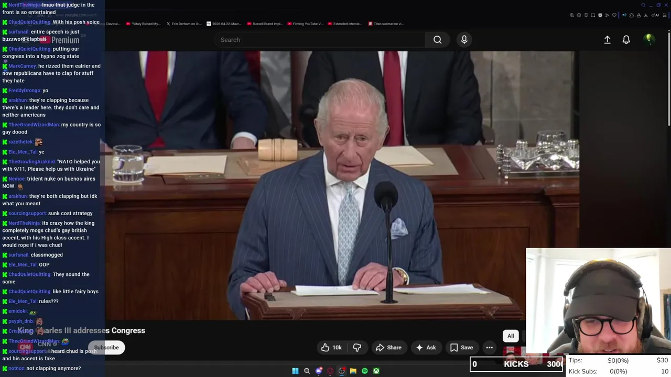Open Windows Start menu
Viewport: 671px width, 377px height.
[x=295, y=371]
